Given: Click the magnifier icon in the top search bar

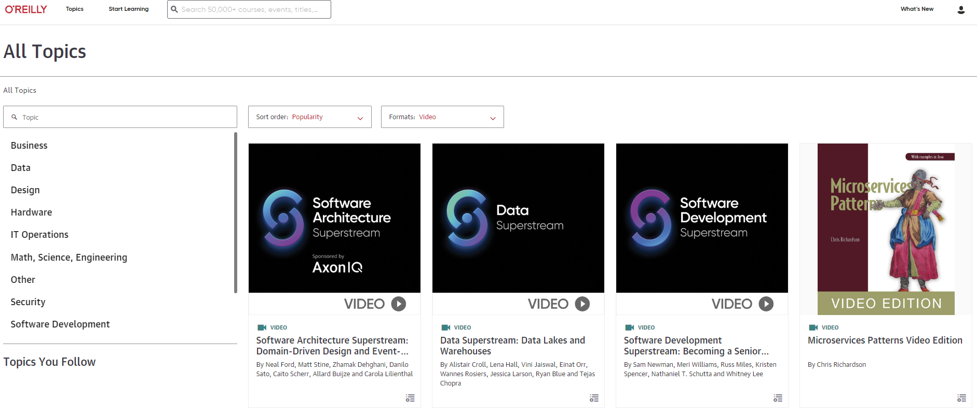Looking at the screenshot, I should pyautogui.click(x=174, y=9).
